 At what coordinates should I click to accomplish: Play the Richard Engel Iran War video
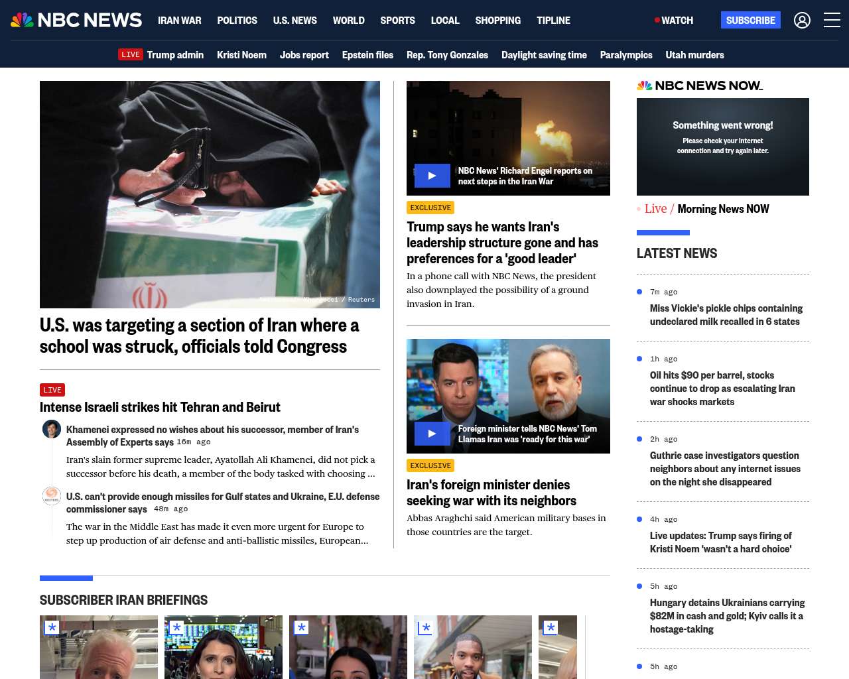pos(432,176)
